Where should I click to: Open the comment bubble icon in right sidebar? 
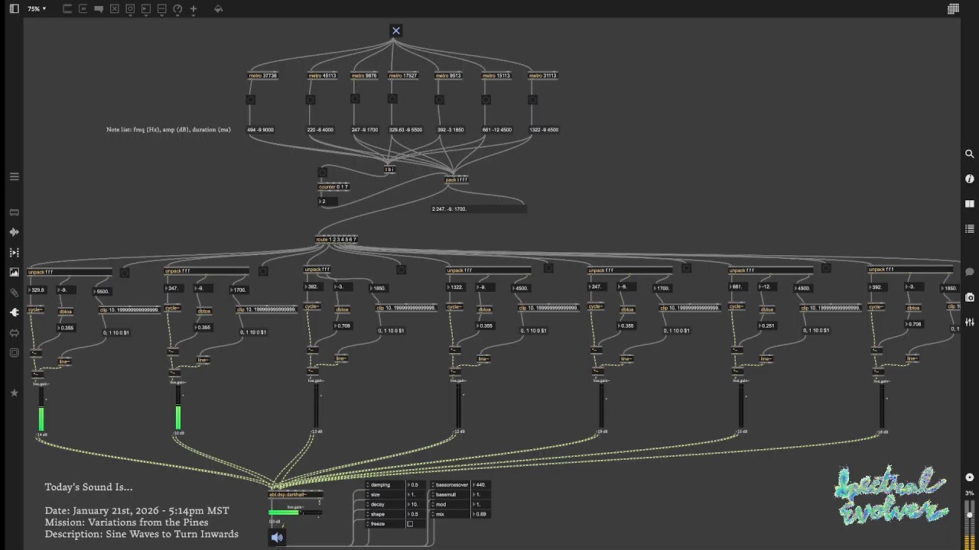tap(970, 272)
